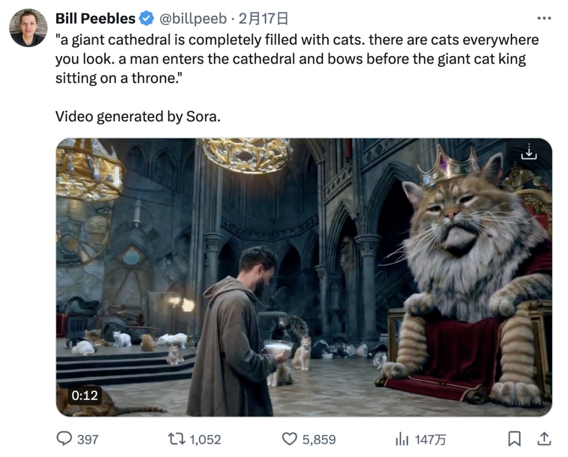Viewport: 568px width, 457px height.
Task: Play the cat cathedral video
Action: pyautogui.click(x=304, y=277)
